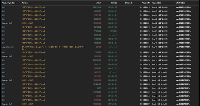Select narration NSEFOF 14-May-2020 Bill Posted

(x=33, y=60)
